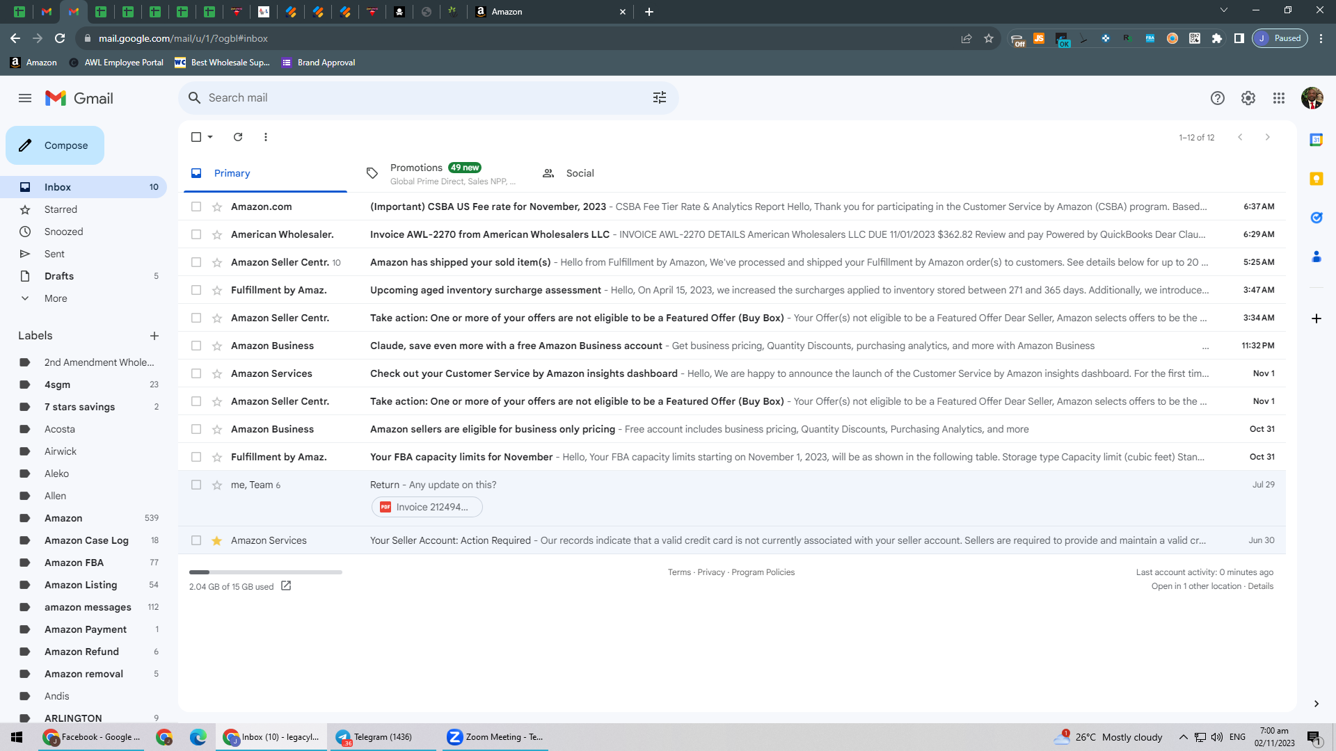Open the Google apps grid
Screen dimensions: 1336x751
[1279, 98]
